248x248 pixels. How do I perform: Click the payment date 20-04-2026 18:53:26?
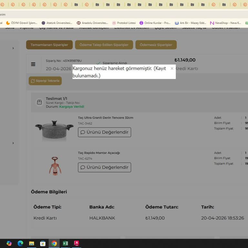222,218
